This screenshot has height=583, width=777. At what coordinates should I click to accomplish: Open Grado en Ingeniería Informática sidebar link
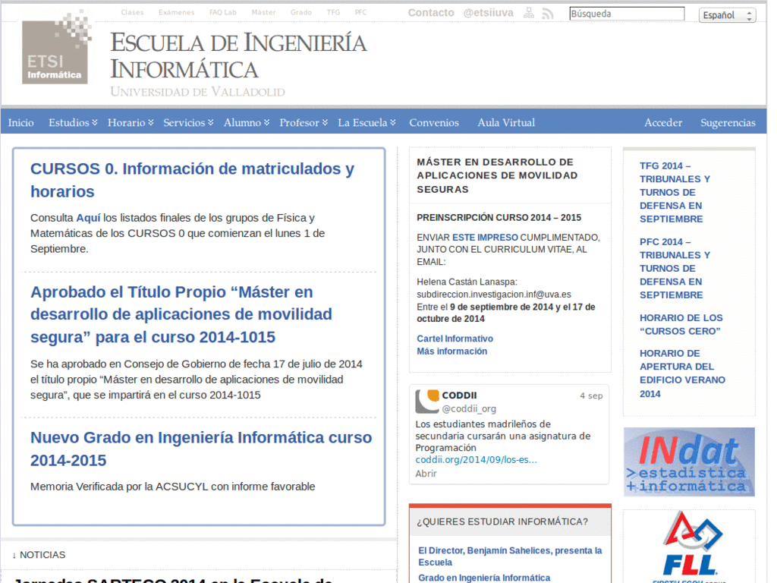[483, 578]
